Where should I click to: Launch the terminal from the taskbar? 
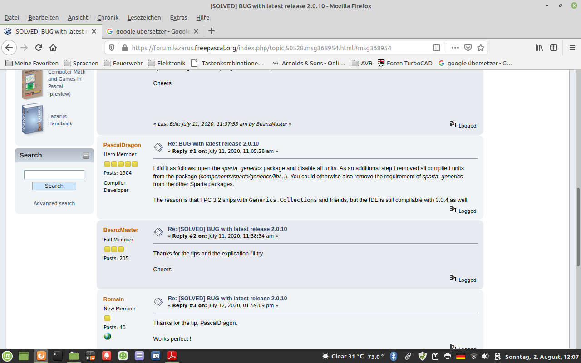click(x=57, y=356)
